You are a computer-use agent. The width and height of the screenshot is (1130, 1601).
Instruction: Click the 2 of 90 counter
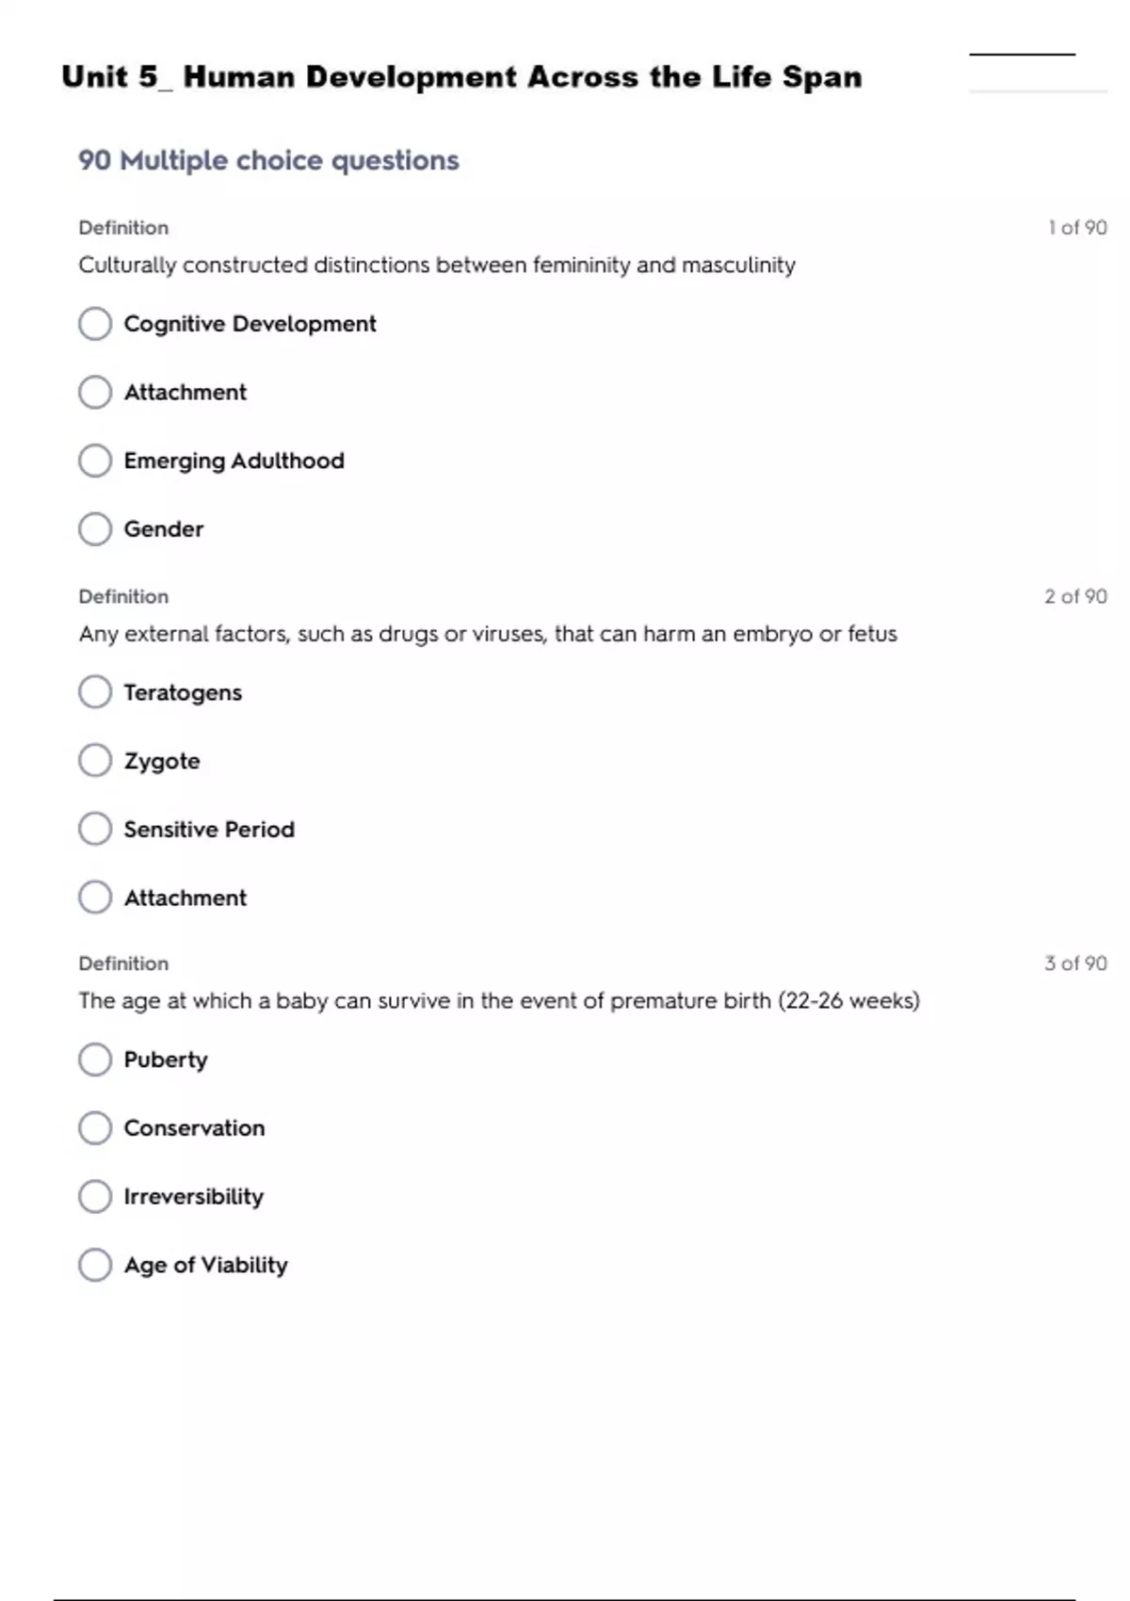[x=1075, y=596]
